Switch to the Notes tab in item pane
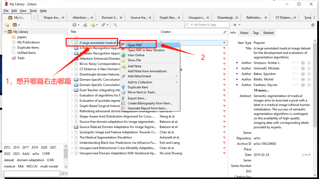The height and width of the screenshot is (179, 319). (244, 33)
